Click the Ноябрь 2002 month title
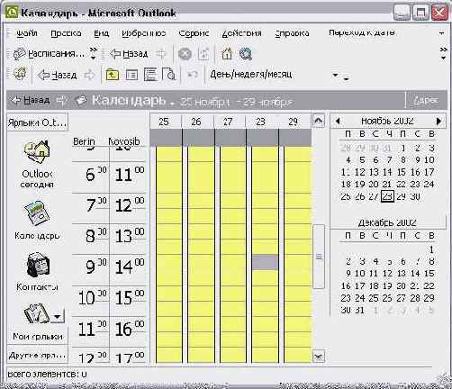Screen dimensions: 452x389 387,121
